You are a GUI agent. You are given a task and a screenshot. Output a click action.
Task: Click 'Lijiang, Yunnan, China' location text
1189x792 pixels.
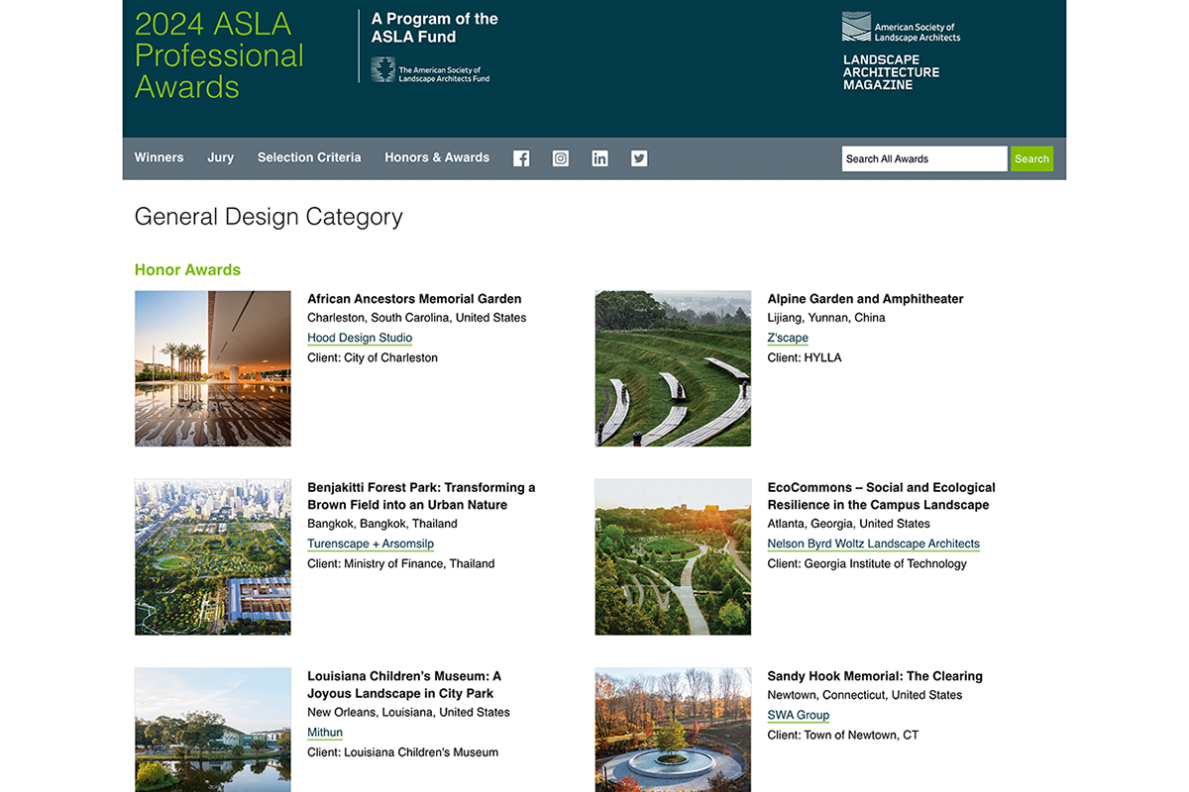[826, 318]
